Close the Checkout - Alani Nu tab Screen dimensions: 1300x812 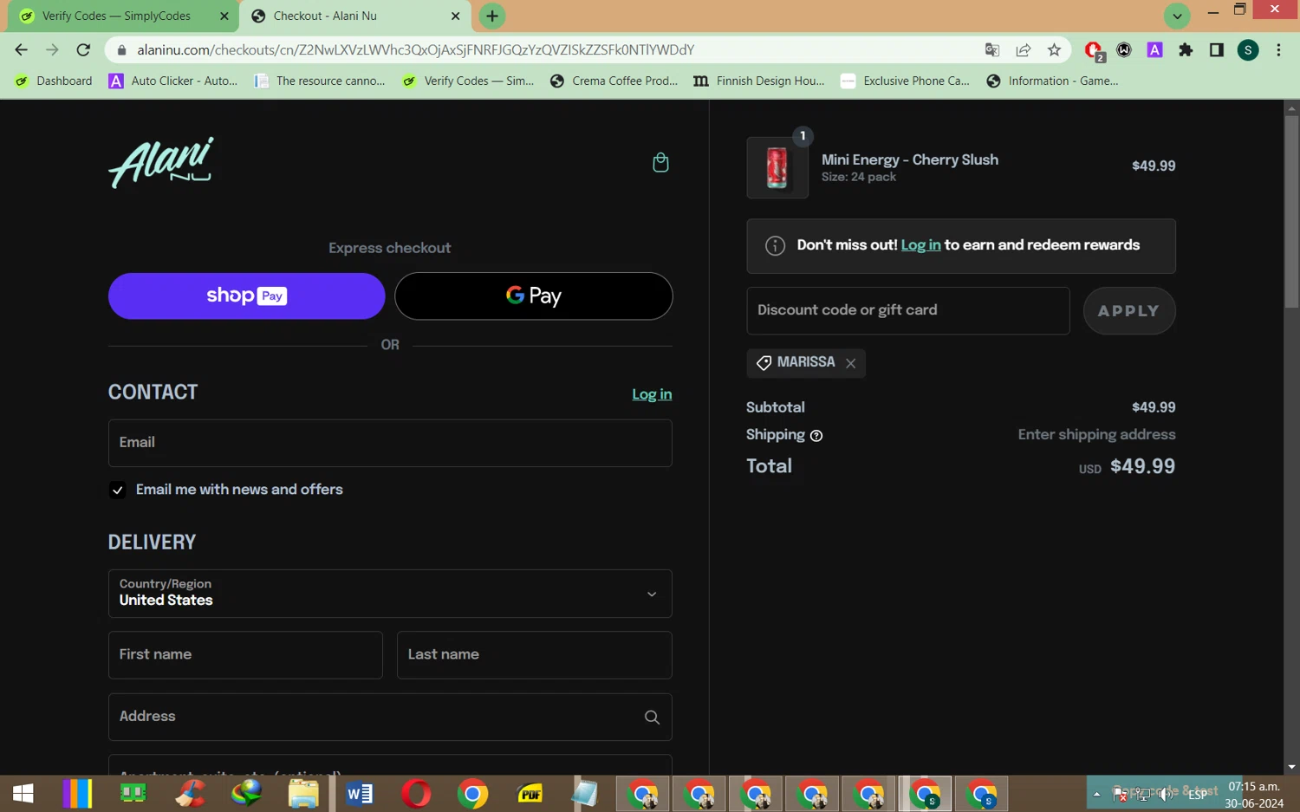[x=455, y=16]
